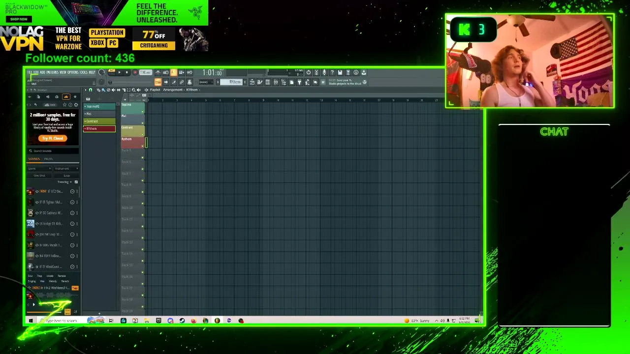Click the Try FL Cloud button
The height and width of the screenshot is (354, 630).
click(53, 138)
